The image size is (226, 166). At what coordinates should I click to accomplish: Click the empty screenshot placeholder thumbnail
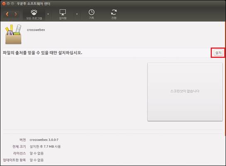[x=185, y=92]
